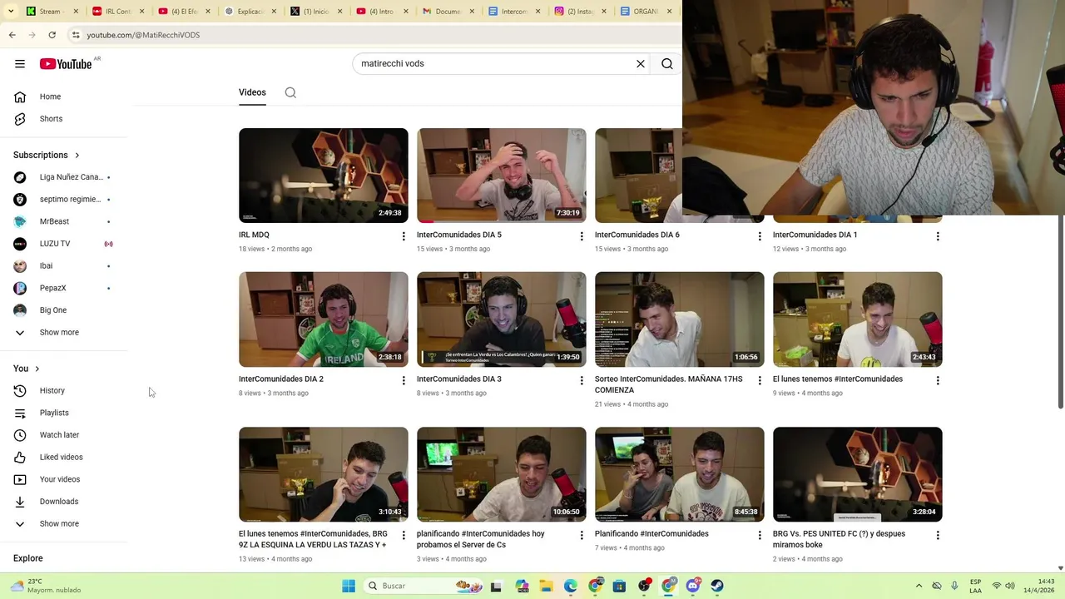Click Planificando #InterComunidades video title
The image size is (1065, 599).
tap(651, 534)
